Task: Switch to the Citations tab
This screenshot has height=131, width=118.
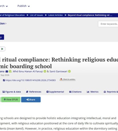Action: pyautogui.click(x=75, y=92)
